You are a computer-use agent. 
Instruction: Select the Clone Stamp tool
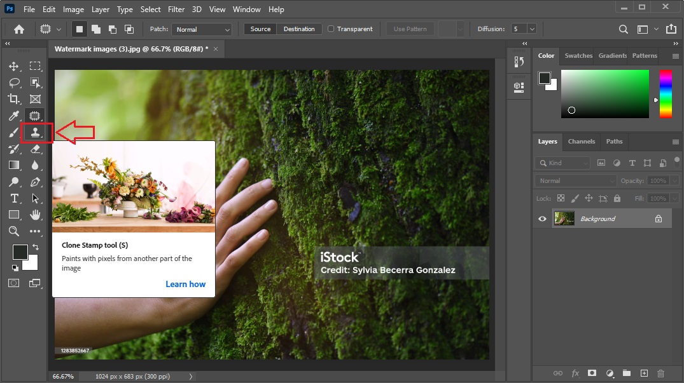[x=36, y=132]
